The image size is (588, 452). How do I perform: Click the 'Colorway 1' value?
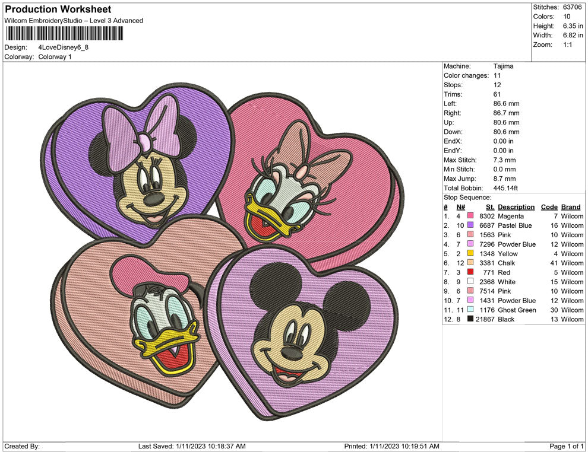(x=55, y=56)
